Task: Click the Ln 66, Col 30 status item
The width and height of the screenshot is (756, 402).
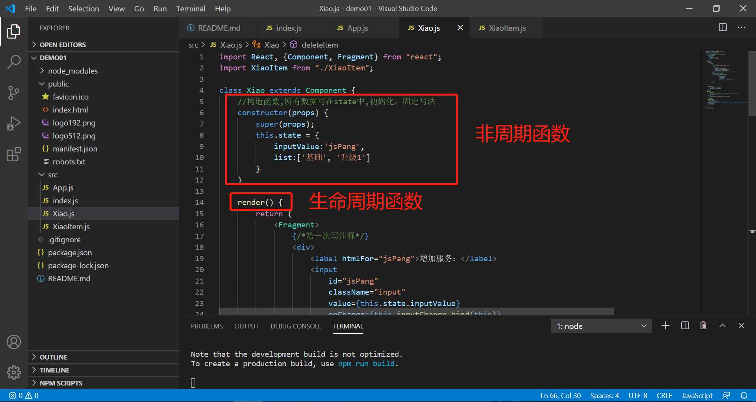Action: point(560,395)
